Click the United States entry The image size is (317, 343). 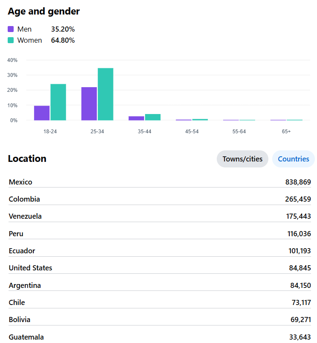pyautogui.click(x=30, y=268)
